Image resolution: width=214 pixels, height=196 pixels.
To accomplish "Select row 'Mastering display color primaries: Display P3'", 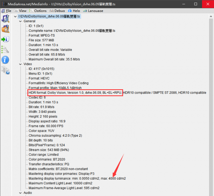I will pyautogui.click(x=61, y=174).
